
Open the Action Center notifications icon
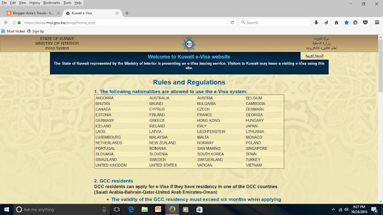click(374, 210)
